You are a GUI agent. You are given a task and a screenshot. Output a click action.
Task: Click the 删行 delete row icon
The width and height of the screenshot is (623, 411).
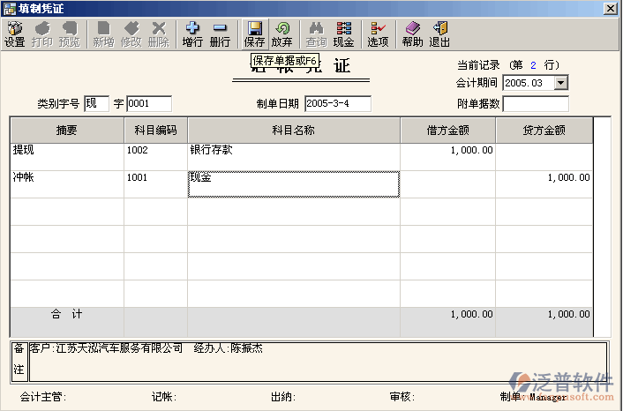220,34
